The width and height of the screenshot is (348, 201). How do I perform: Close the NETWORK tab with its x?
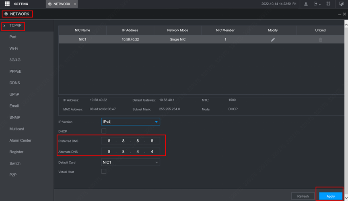pos(75,4)
